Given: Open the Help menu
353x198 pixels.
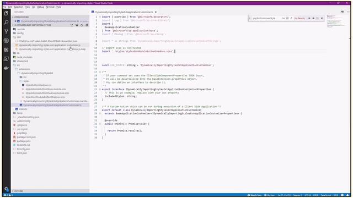Looking at the screenshot, I should (x=58, y=7).
